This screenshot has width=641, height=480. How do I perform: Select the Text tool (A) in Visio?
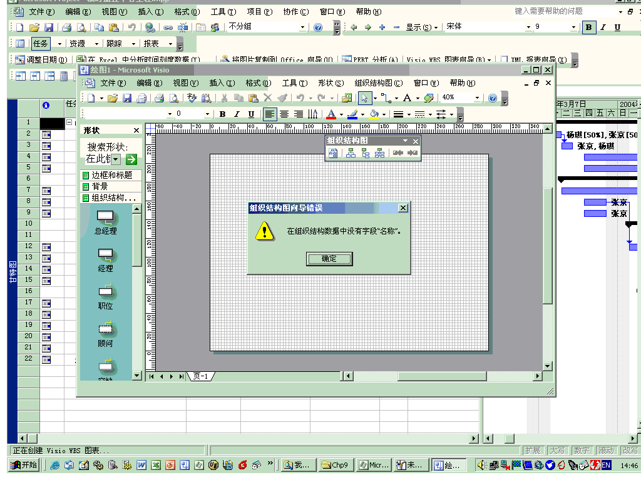(407, 98)
